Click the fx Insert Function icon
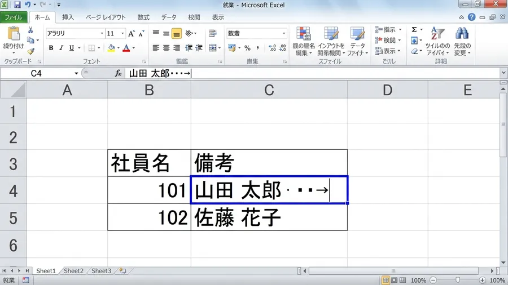 click(x=119, y=74)
